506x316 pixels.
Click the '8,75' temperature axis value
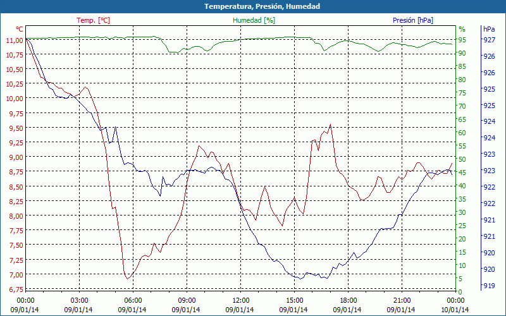(x=16, y=172)
